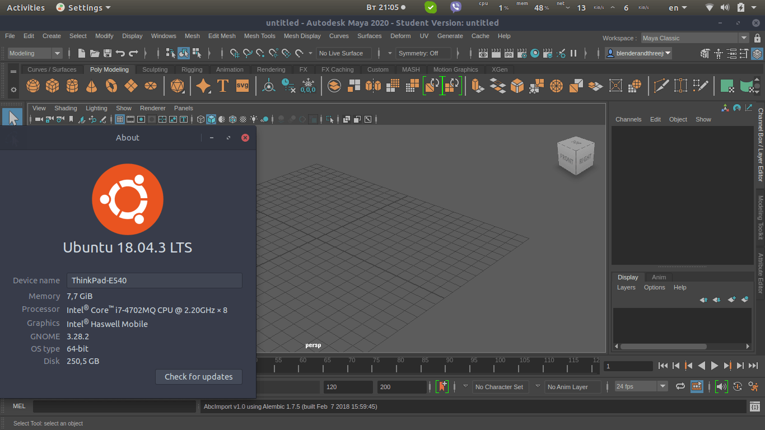Click the polygon Type tool icon

click(223, 86)
